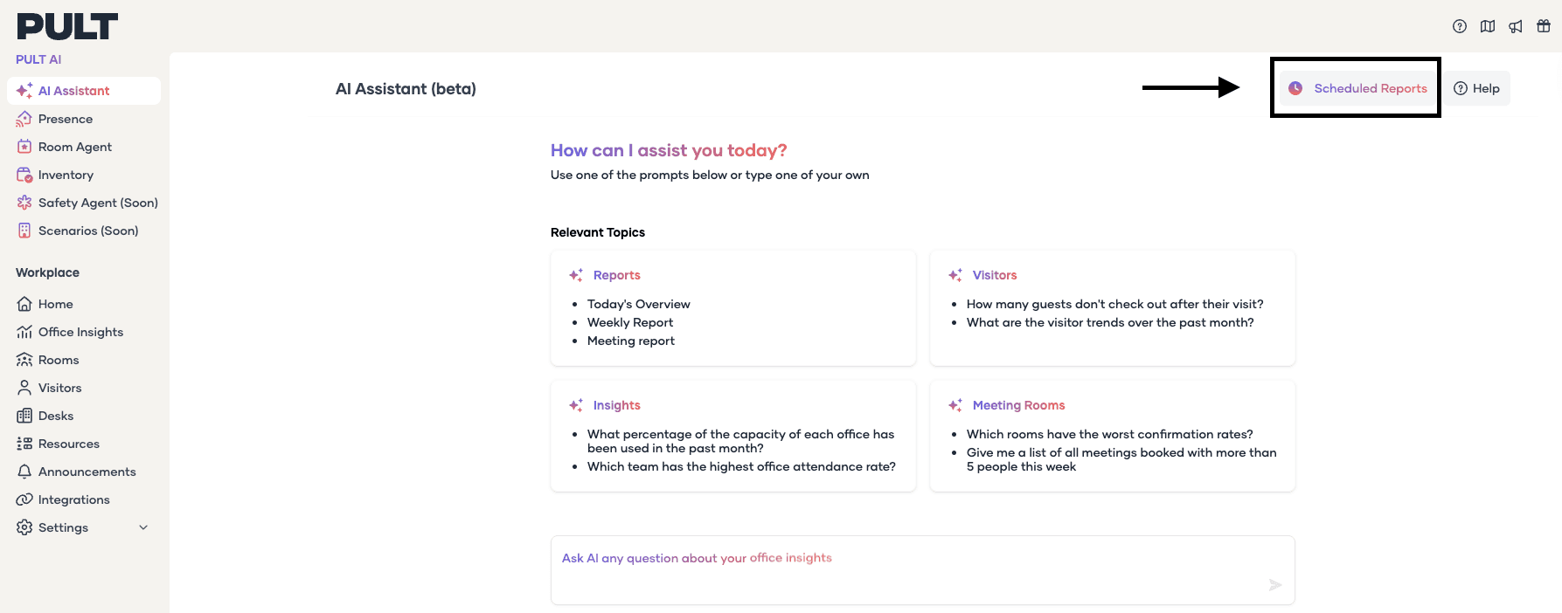Click the Desks icon in sidebar
The height and width of the screenshot is (613, 1562).
click(x=24, y=416)
